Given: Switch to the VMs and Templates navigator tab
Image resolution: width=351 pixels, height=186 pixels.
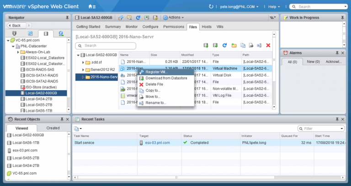Looking at the screenshot, I should point(30,33).
